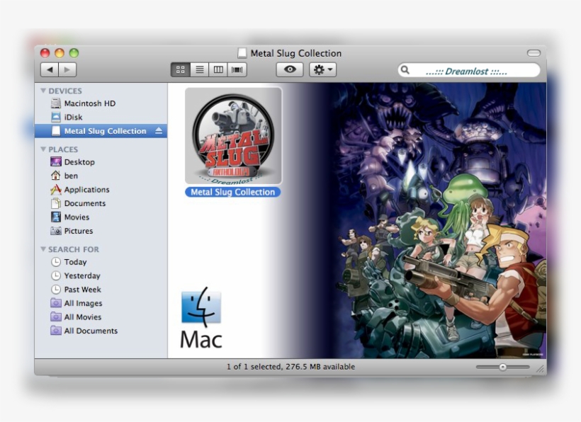The width and height of the screenshot is (581, 422).
Task: Open All Images smart folder icon
Action: [55, 303]
